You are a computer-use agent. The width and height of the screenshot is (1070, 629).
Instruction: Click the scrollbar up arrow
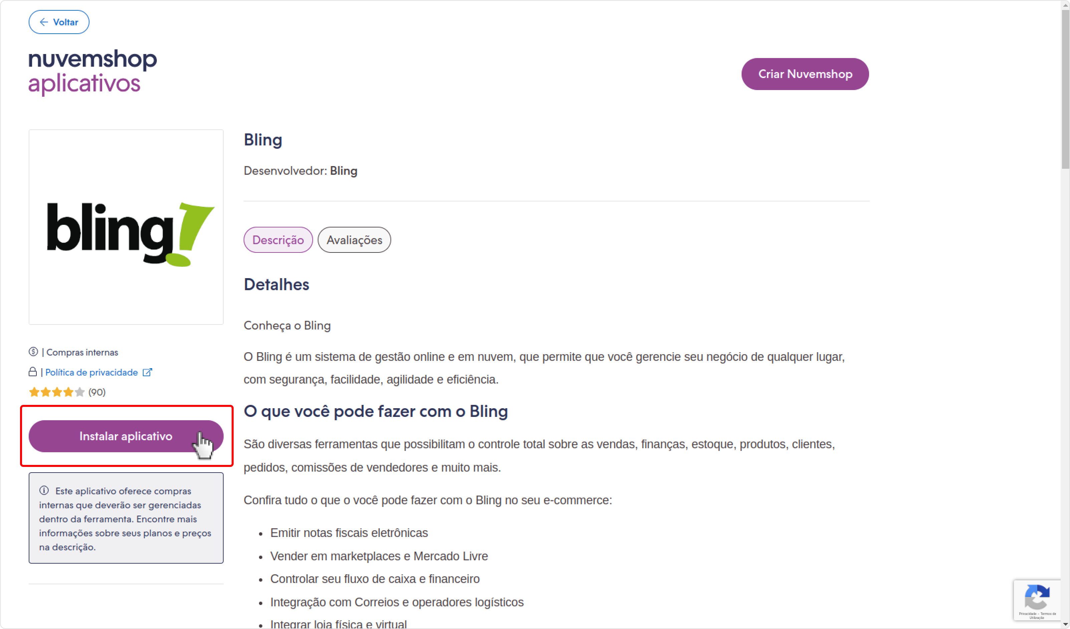point(1065,4)
